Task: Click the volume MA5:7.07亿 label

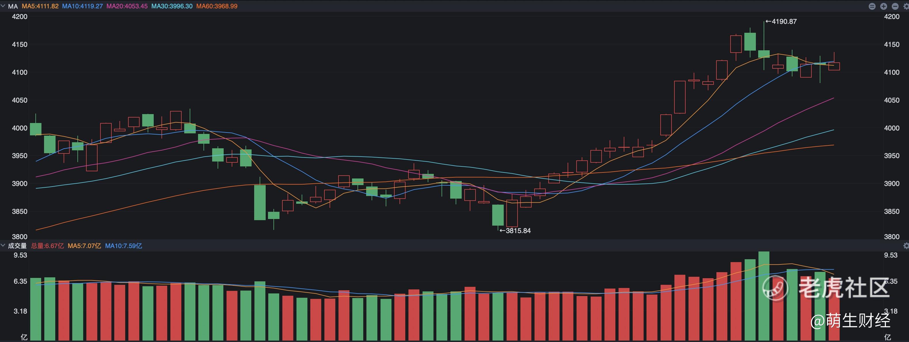Action: (x=84, y=246)
